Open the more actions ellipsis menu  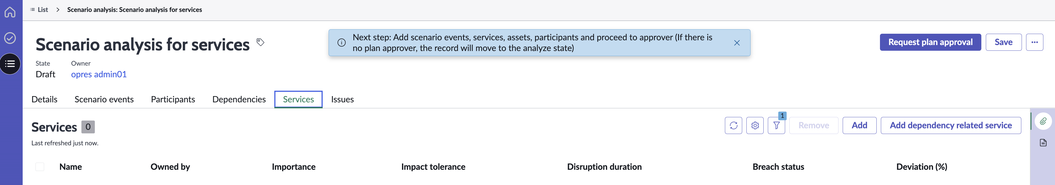(x=1034, y=42)
